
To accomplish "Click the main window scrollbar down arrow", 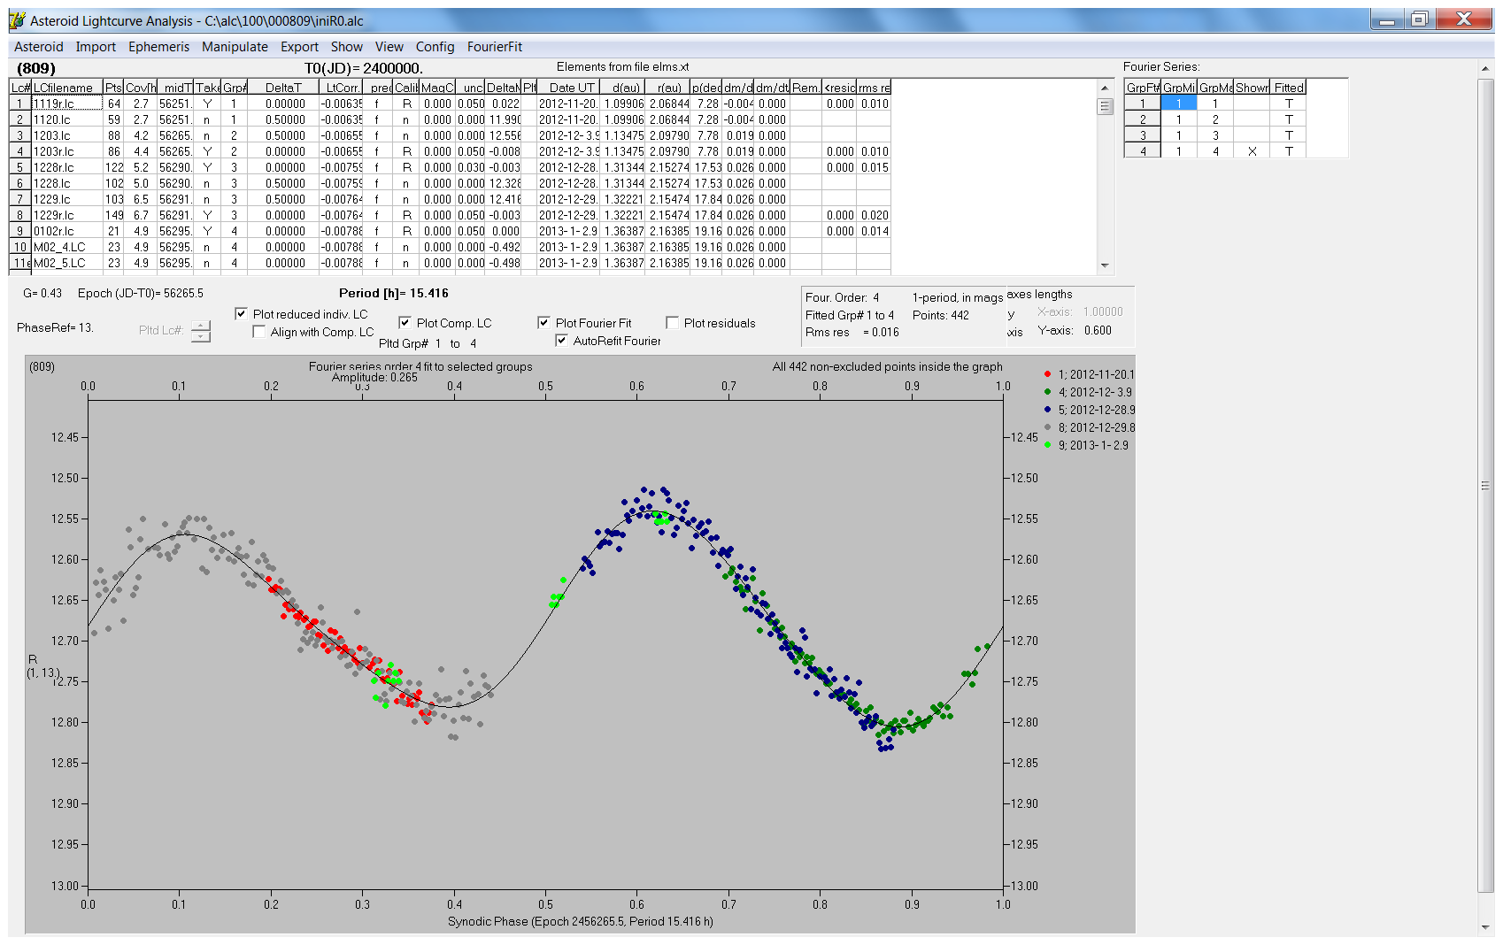I will click(1485, 927).
